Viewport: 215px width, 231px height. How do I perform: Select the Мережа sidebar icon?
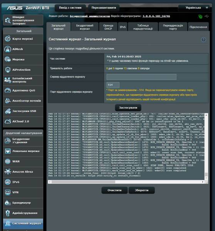click(x=8, y=59)
